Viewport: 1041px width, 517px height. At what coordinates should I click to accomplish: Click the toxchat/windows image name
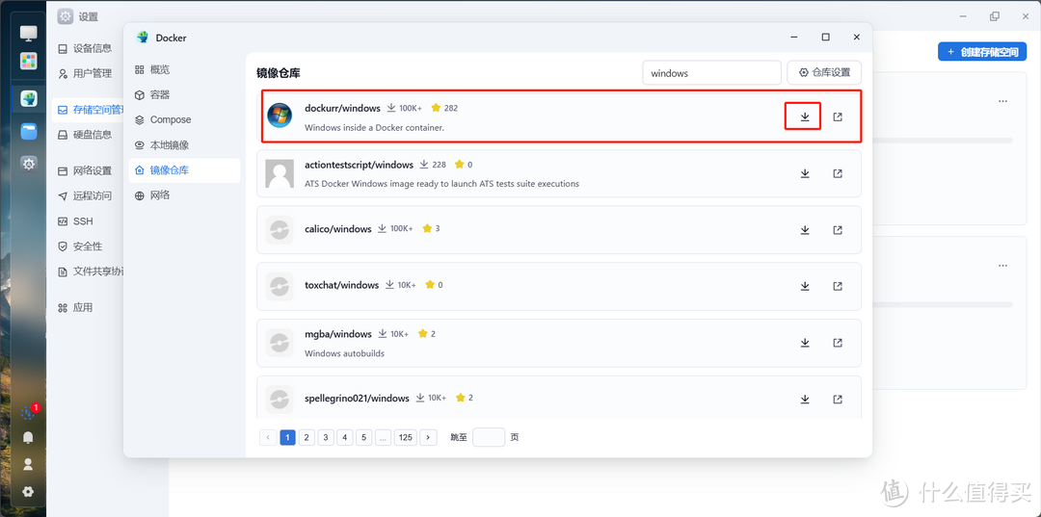(x=342, y=285)
